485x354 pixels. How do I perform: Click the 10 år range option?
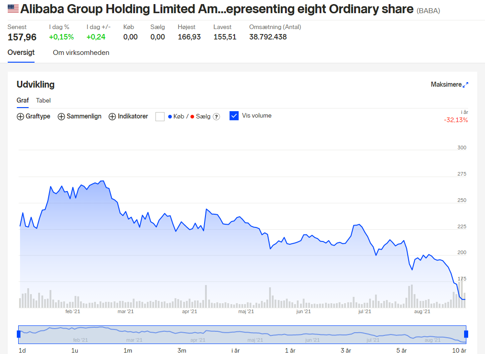[x=459, y=350]
